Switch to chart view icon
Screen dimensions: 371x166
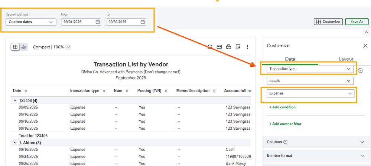(24, 47)
